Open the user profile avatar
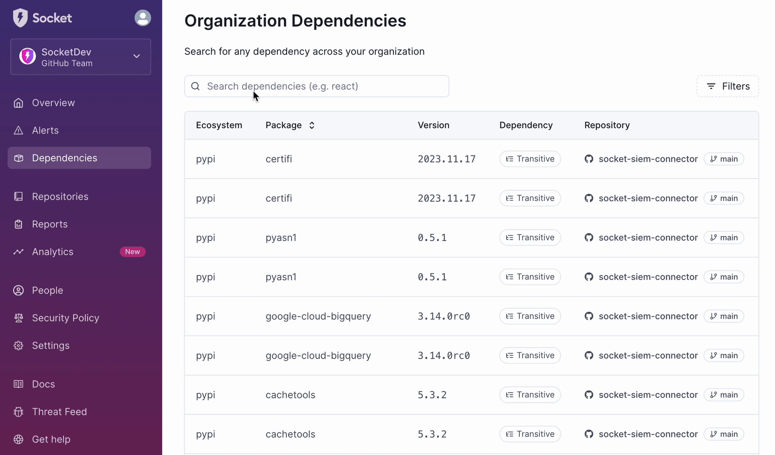Viewport: 775px width, 455px height. 142,18
